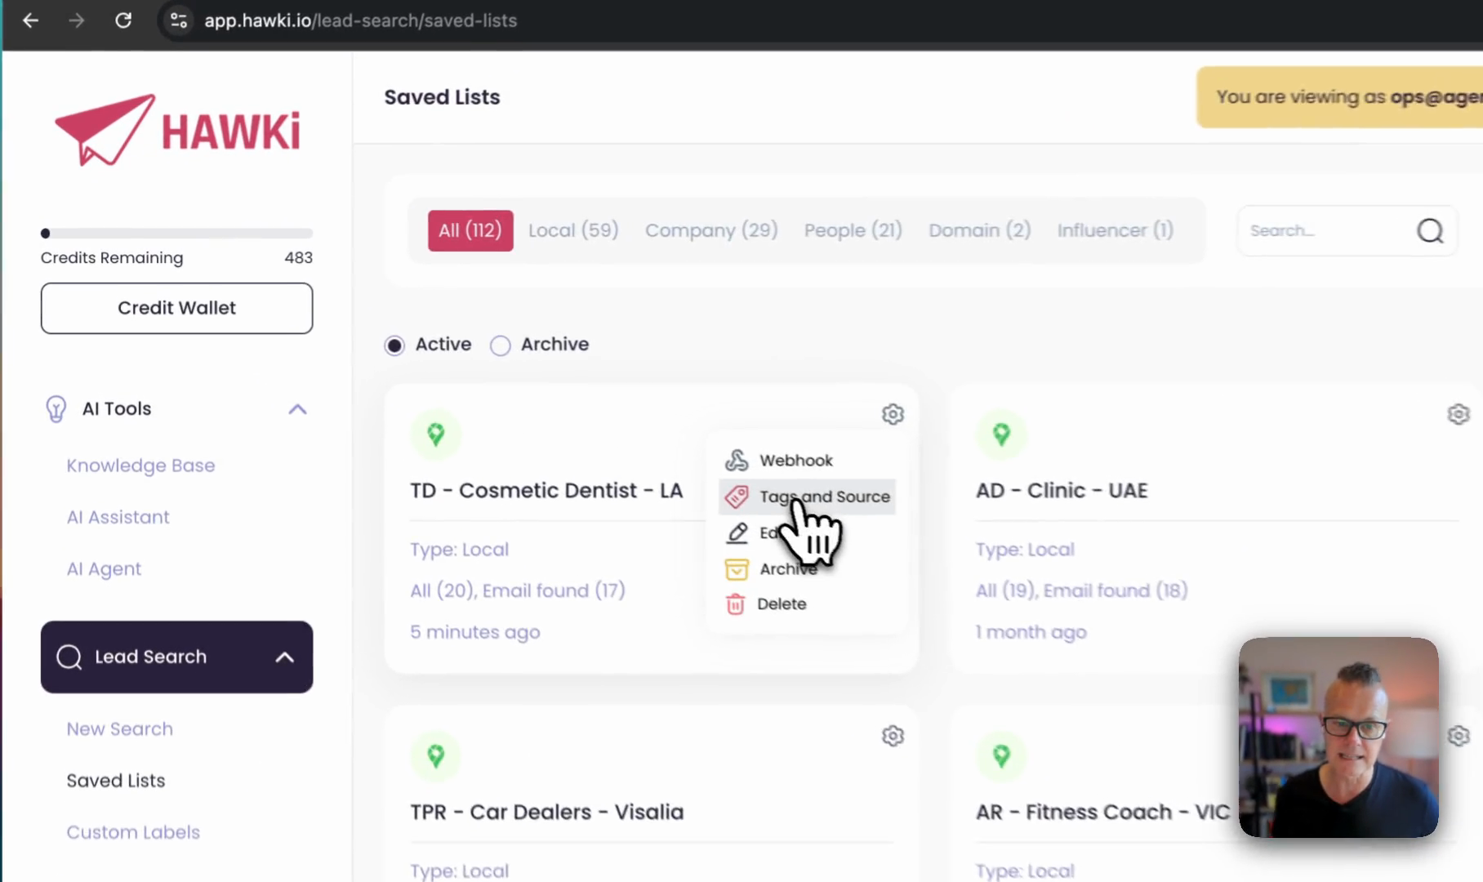
Task: Click the HAWKi paper plane logo
Action: pos(104,129)
